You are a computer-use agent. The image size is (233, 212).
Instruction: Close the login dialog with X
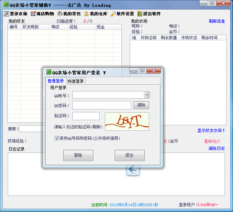154,71
